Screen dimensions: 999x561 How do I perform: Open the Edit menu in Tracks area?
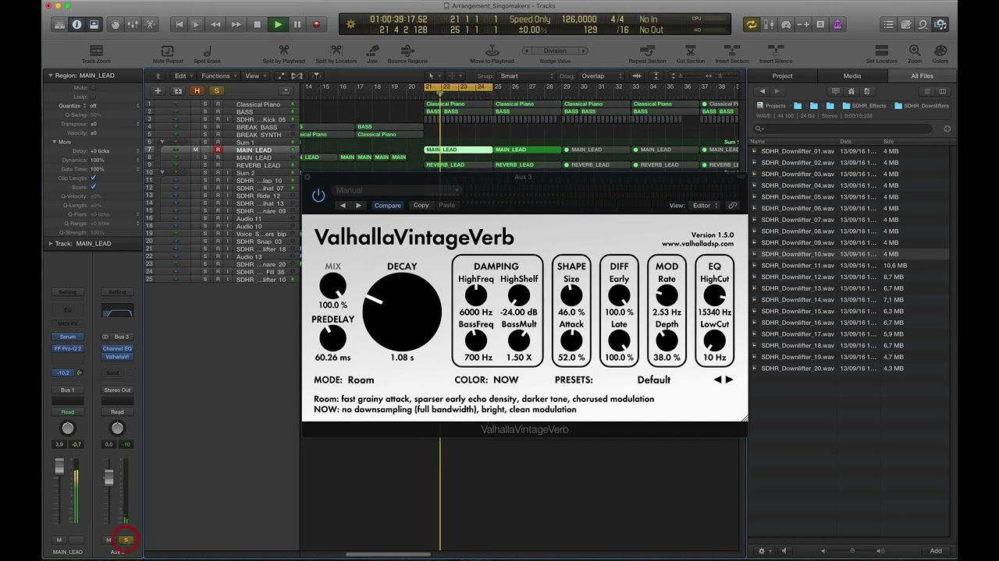[x=183, y=76]
